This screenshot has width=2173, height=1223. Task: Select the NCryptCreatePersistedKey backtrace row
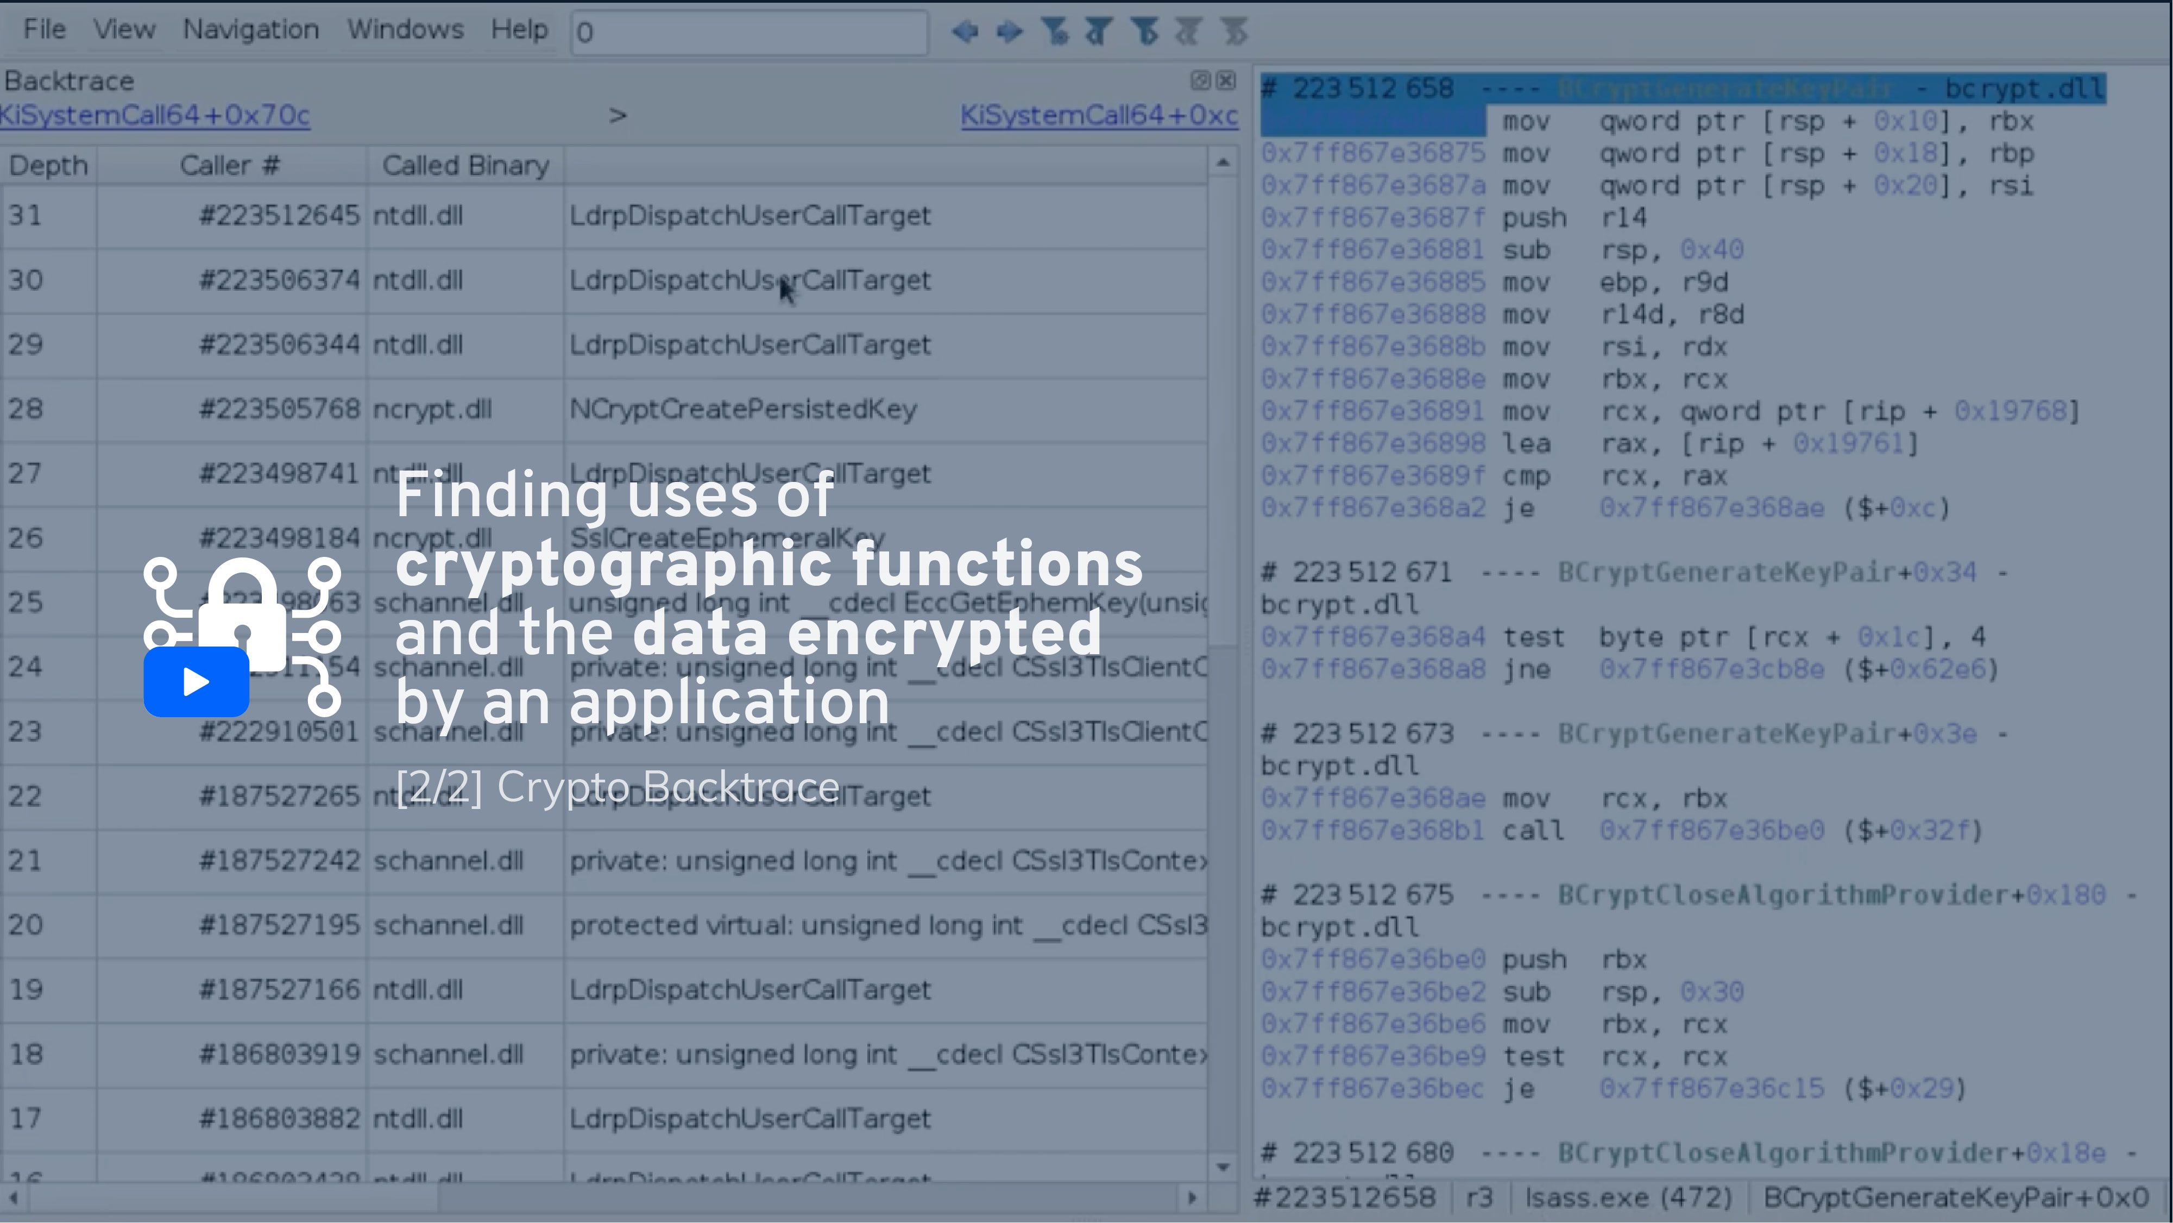click(x=742, y=409)
